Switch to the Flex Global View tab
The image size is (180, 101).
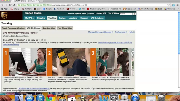tap(65, 28)
